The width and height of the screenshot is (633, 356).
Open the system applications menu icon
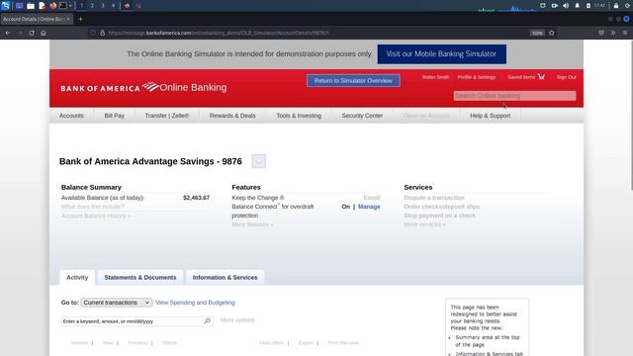pos(5,6)
